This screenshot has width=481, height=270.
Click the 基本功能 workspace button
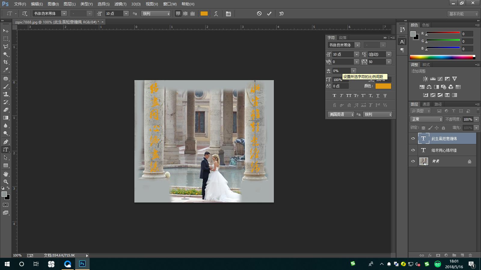[x=462, y=14]
